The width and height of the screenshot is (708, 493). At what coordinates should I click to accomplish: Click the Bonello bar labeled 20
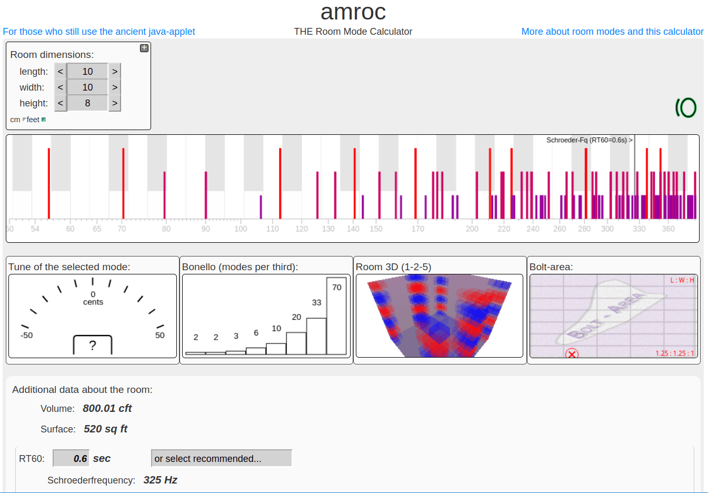(x=296, y=343)
